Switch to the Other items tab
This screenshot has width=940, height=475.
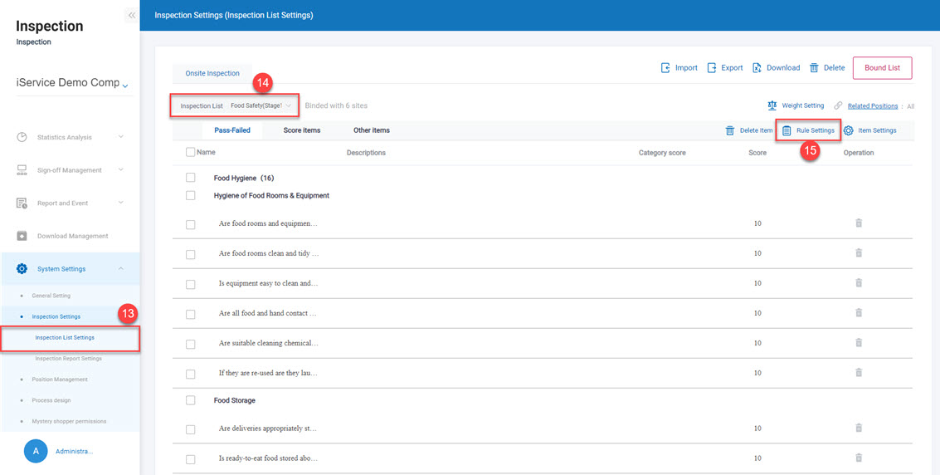click(x=371, y=130)
